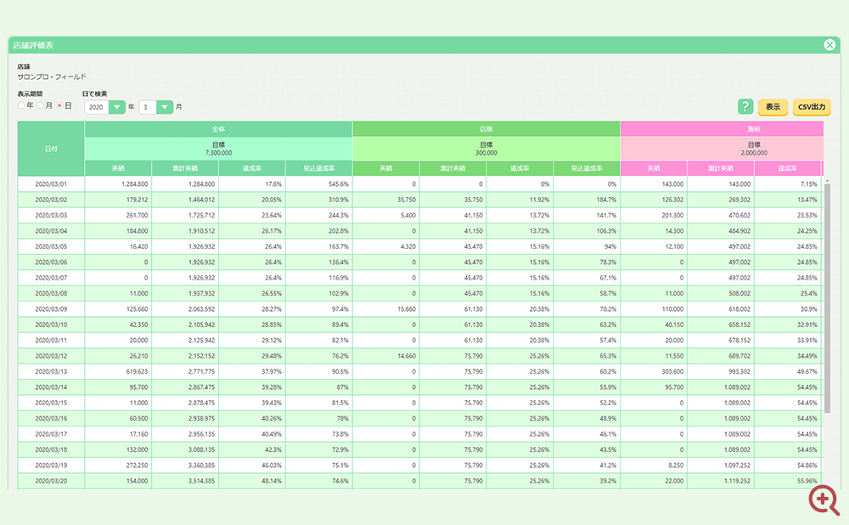
Task: Click the 2020/03/01 date cell
Action: pyautogui.click(x=51, y=184)
